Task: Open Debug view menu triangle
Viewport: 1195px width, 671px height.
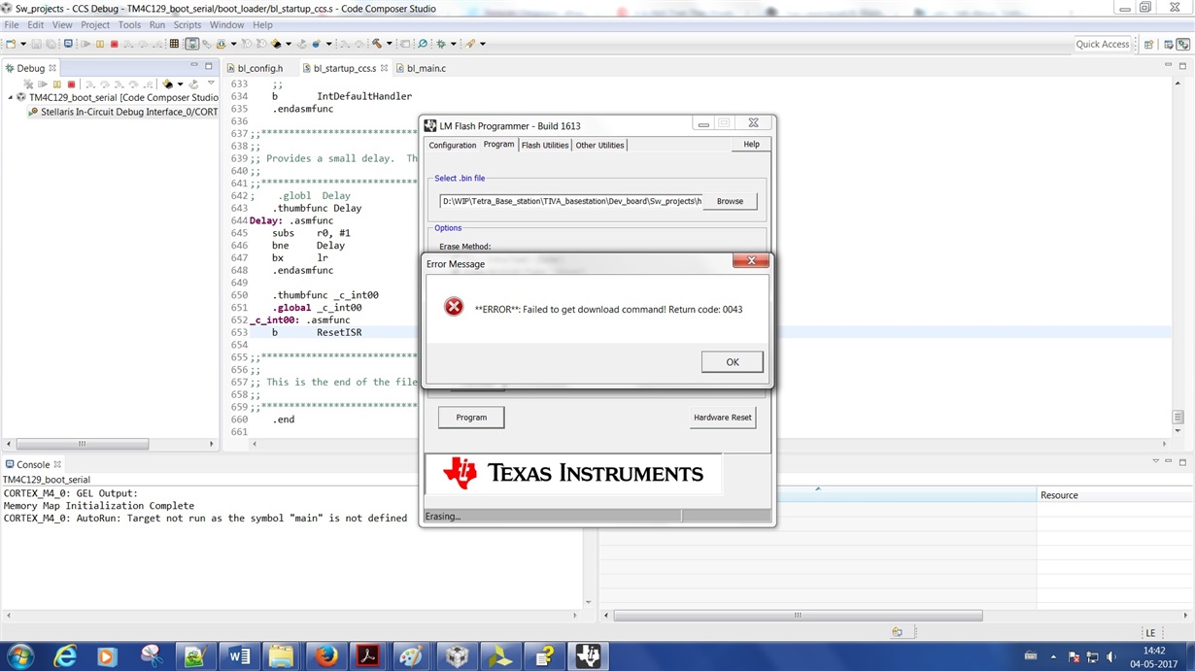Action: click(211, 84)
